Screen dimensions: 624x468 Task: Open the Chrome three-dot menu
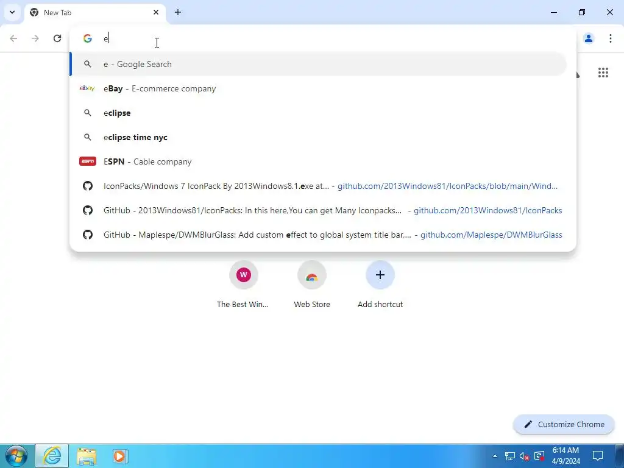[611, 38]
